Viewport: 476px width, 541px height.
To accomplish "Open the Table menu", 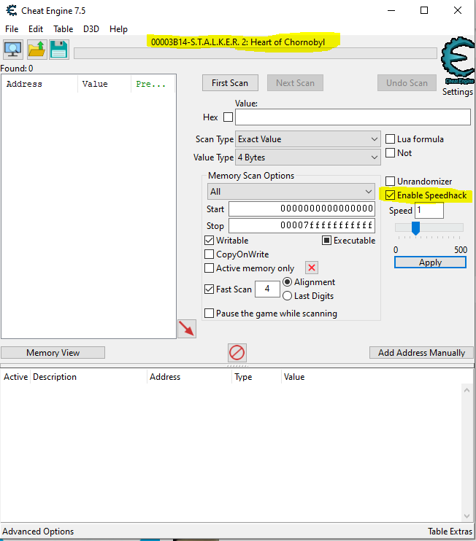I will click(64, 29).
